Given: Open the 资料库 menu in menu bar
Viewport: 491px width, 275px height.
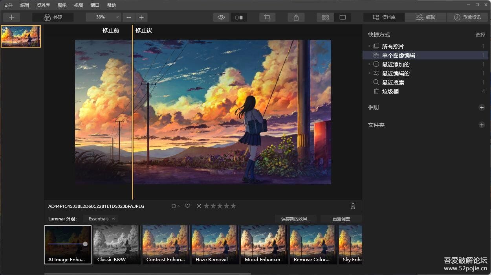Looking at the screenshot, I should (x=43, y=5).
